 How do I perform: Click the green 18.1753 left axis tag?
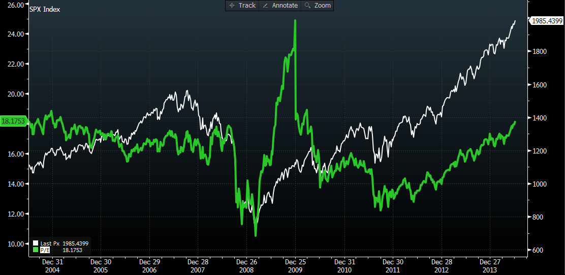[13, 121]
